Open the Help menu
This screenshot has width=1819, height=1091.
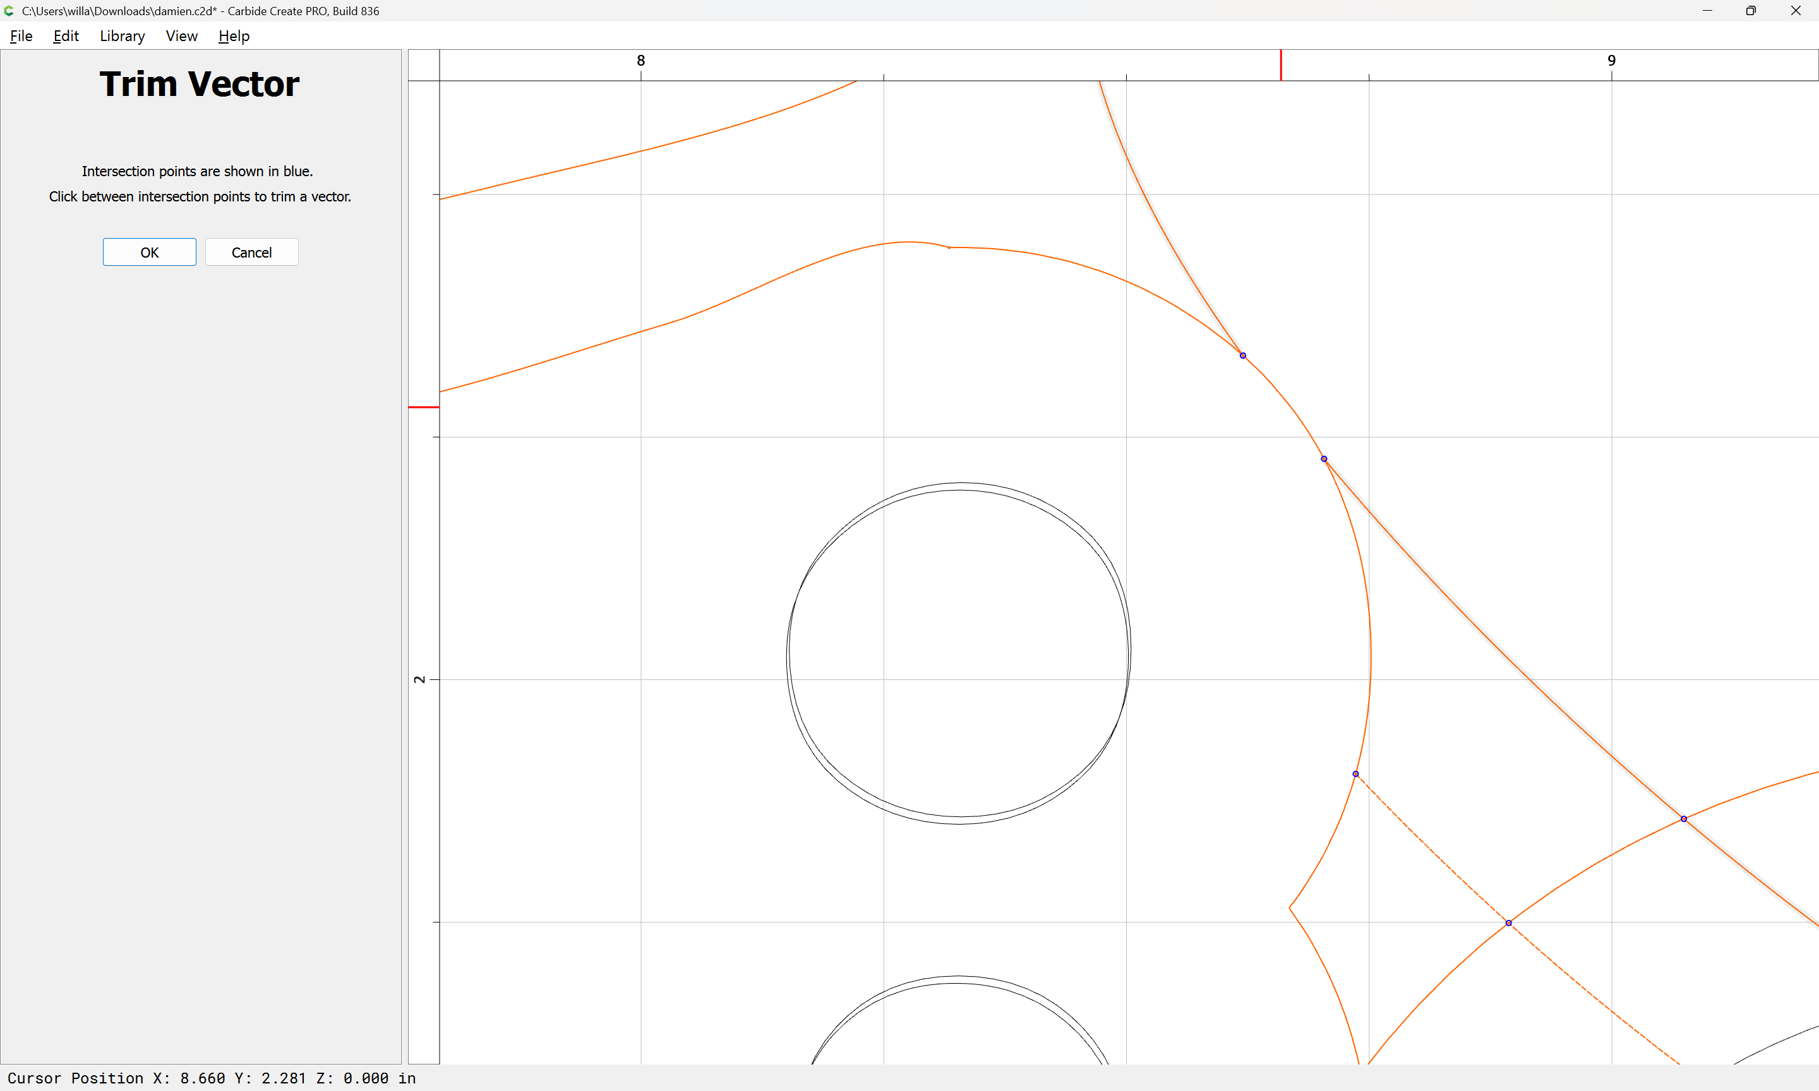tap(234, 36)
